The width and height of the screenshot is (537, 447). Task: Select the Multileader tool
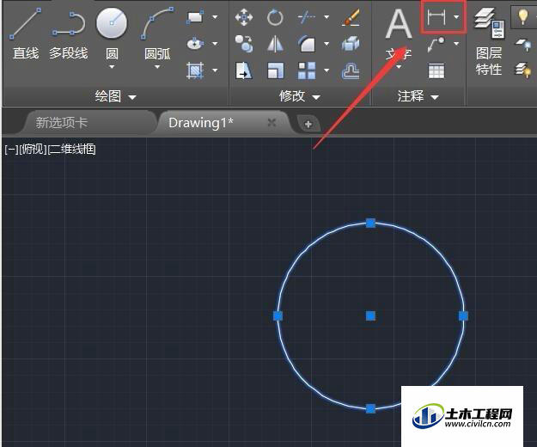(x=436, y=44)
